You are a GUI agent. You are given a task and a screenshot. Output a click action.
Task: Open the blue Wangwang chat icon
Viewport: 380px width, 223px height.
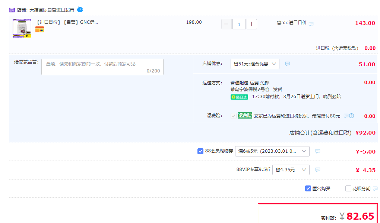click(x=80, y=9)
